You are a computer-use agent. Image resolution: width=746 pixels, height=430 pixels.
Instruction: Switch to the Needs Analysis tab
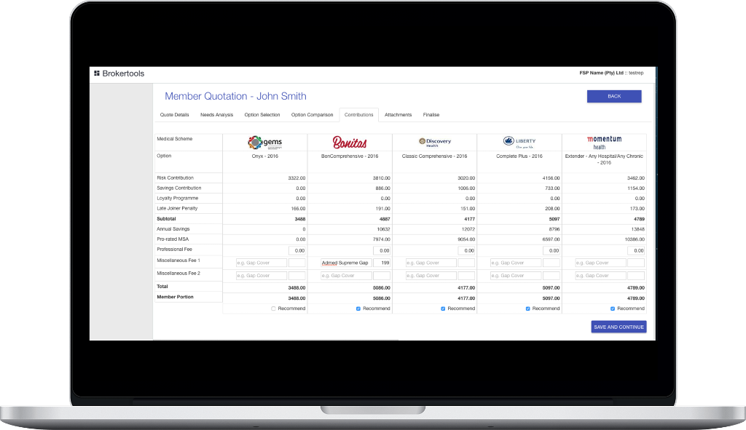pyautogui.click(x=216, y=115)
